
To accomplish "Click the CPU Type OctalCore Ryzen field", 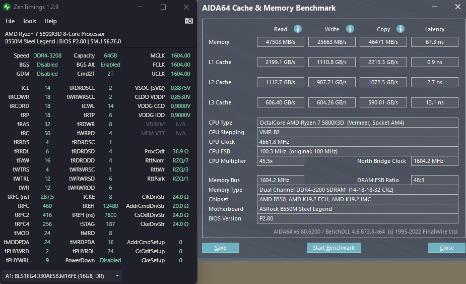I will pos(358,123).
